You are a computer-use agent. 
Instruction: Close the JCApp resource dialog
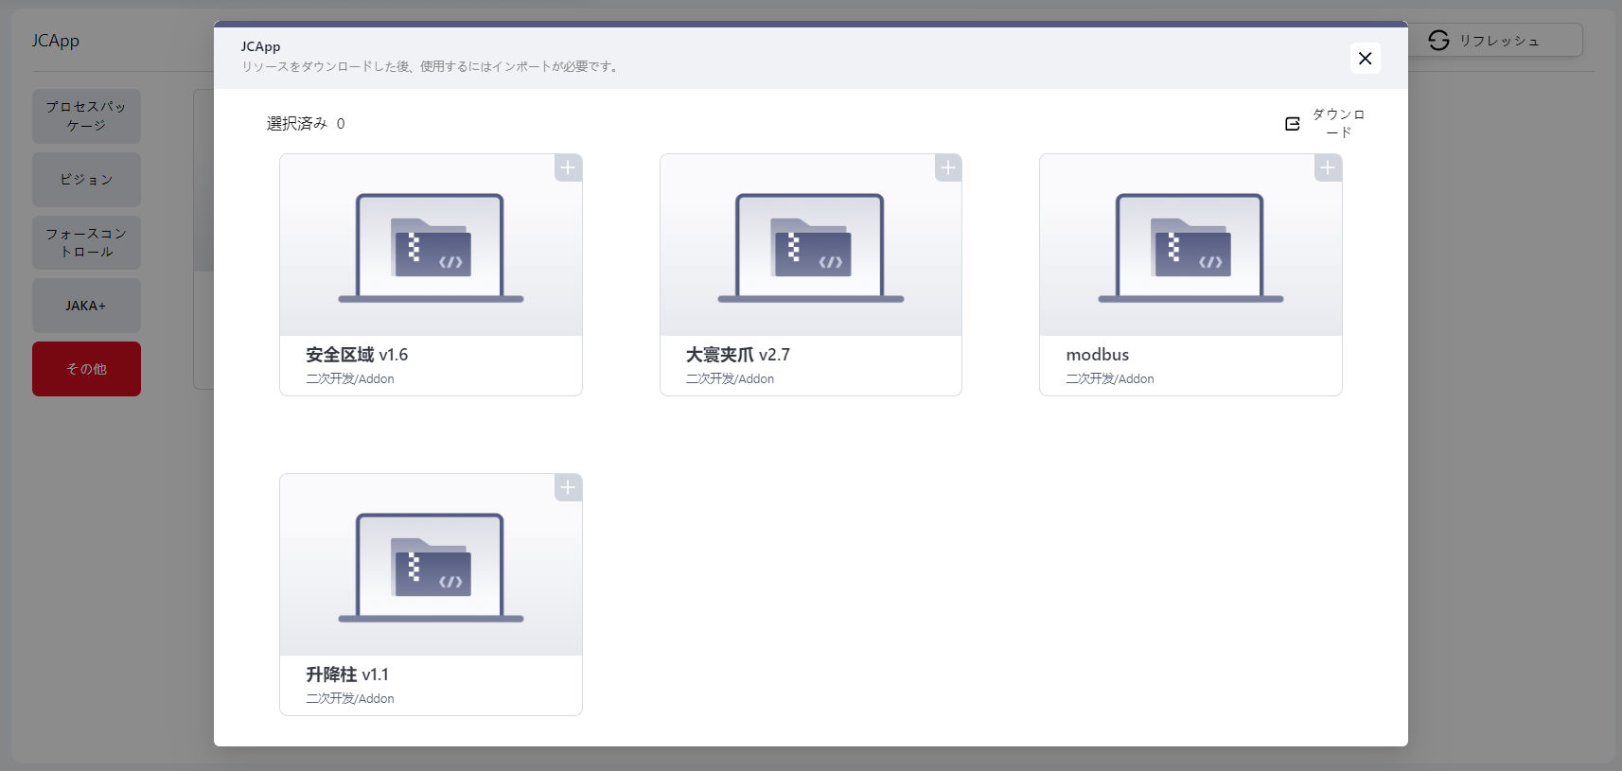click(1365, 59)
